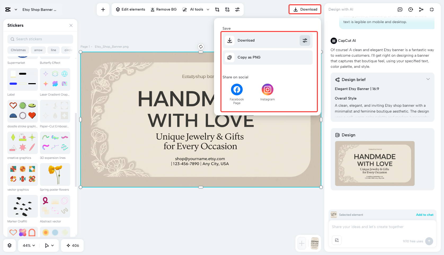The height and width of the screenshot is (255, 444).
Task: Open the adjustments icon next to the crop tool
Action: click(237, 9)
